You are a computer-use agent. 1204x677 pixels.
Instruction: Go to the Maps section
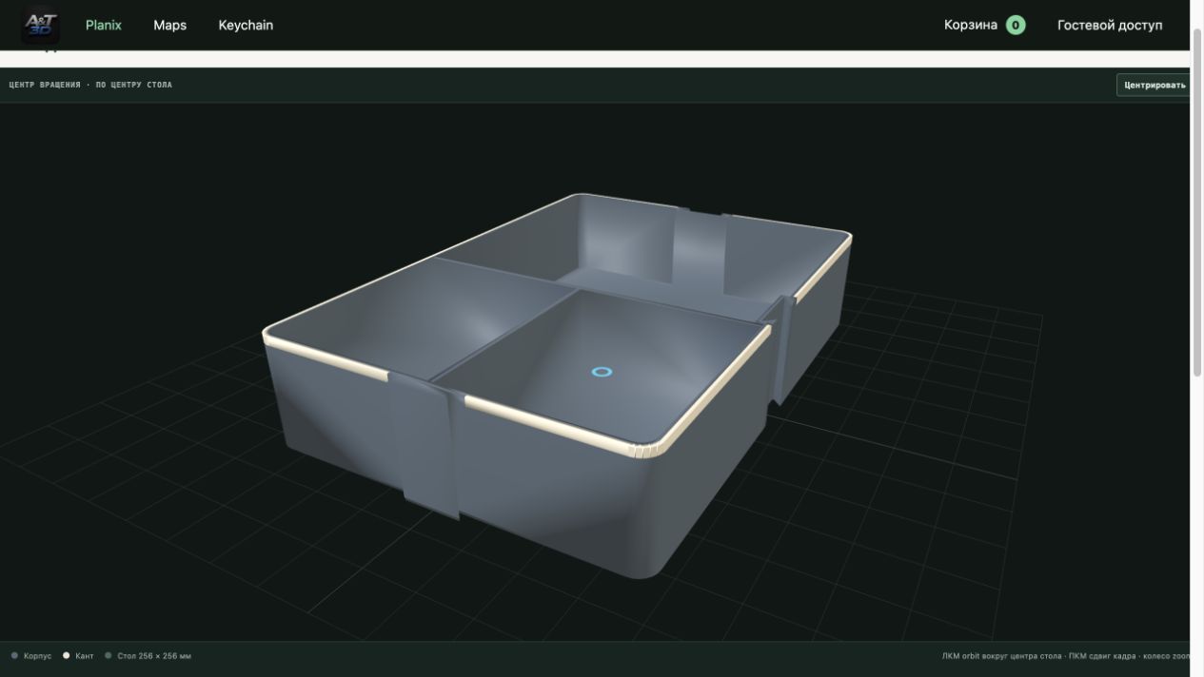click(169, 26)
